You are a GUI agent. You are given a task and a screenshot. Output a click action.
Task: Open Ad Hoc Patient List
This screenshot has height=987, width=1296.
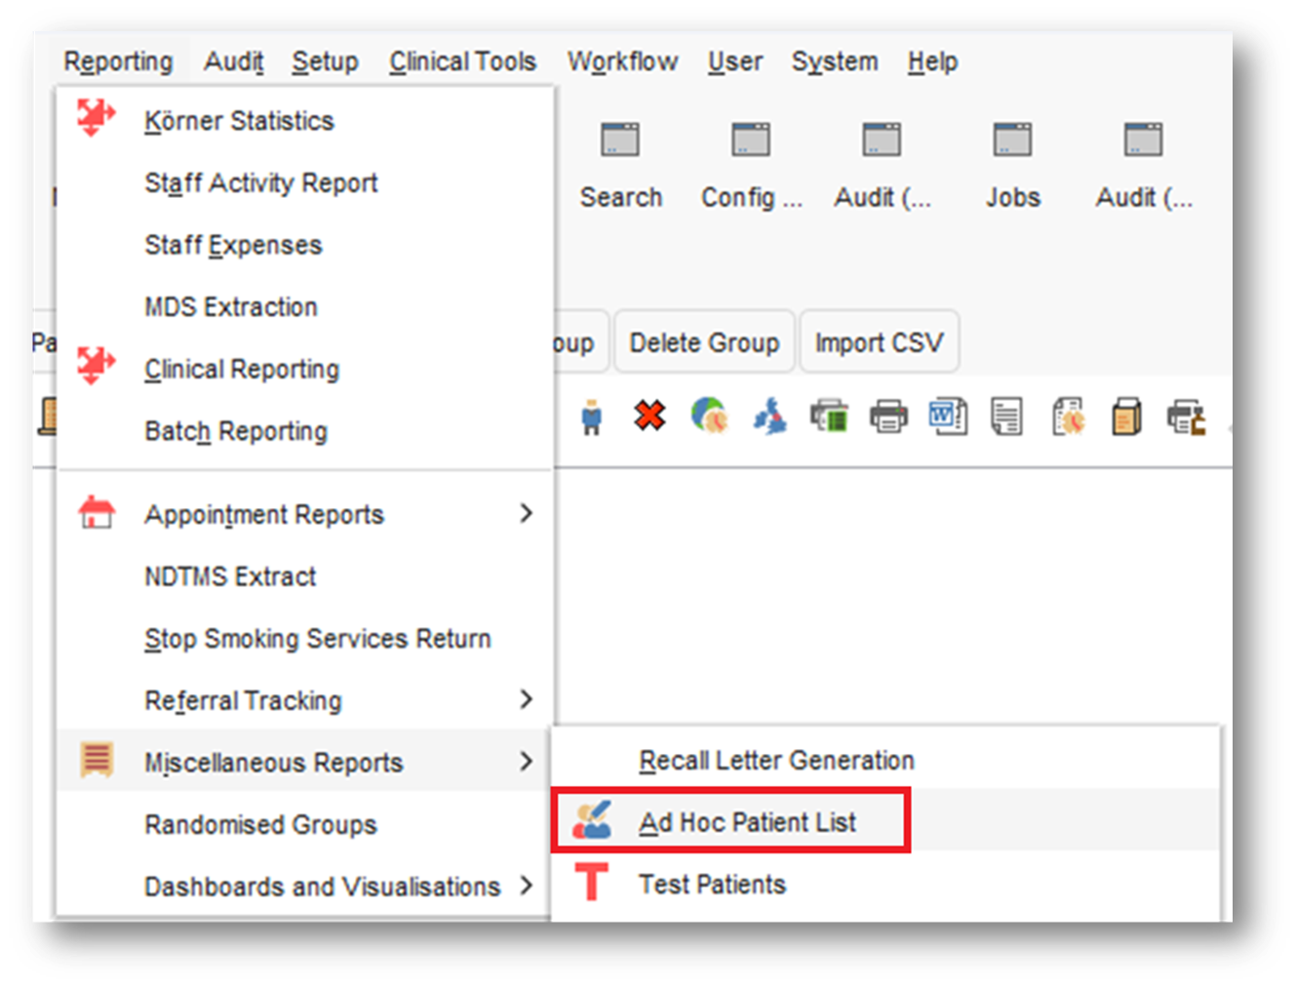pyautogui.click(x=885, y=822)
